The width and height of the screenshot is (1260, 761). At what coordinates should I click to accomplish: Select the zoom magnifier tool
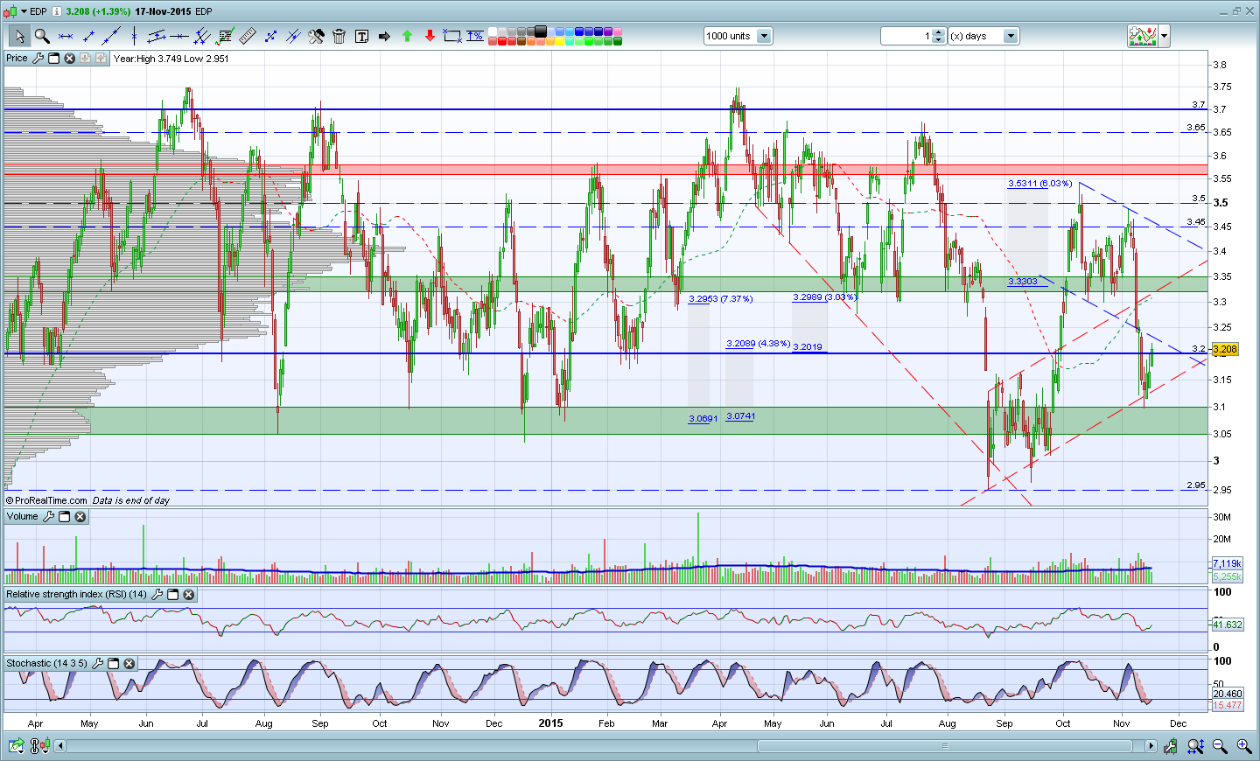[x=41, y=36]
